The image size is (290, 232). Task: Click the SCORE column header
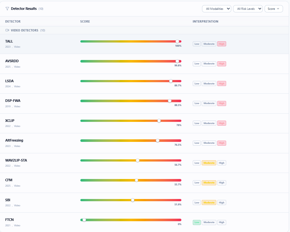click(x=85, y=22)
